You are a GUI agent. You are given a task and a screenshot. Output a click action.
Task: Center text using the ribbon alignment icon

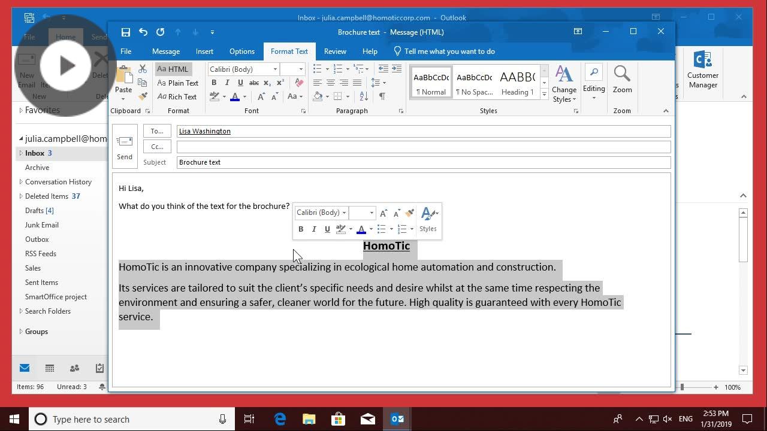[330, 83]
